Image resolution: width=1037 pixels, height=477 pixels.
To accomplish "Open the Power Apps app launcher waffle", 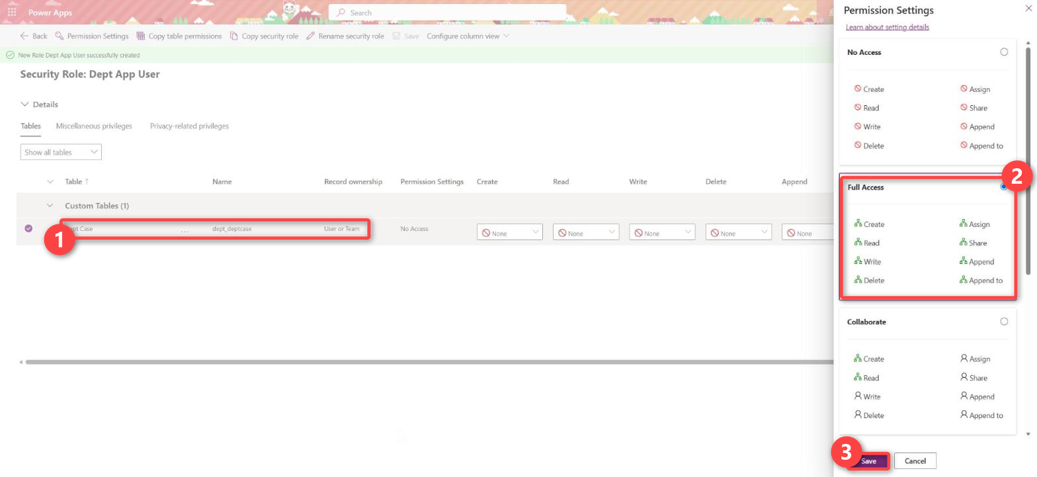I will (x=12, y=13).
